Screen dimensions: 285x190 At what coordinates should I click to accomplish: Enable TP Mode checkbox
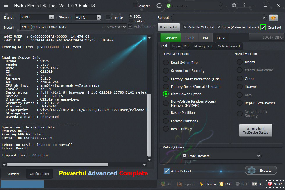coord(108,17)
